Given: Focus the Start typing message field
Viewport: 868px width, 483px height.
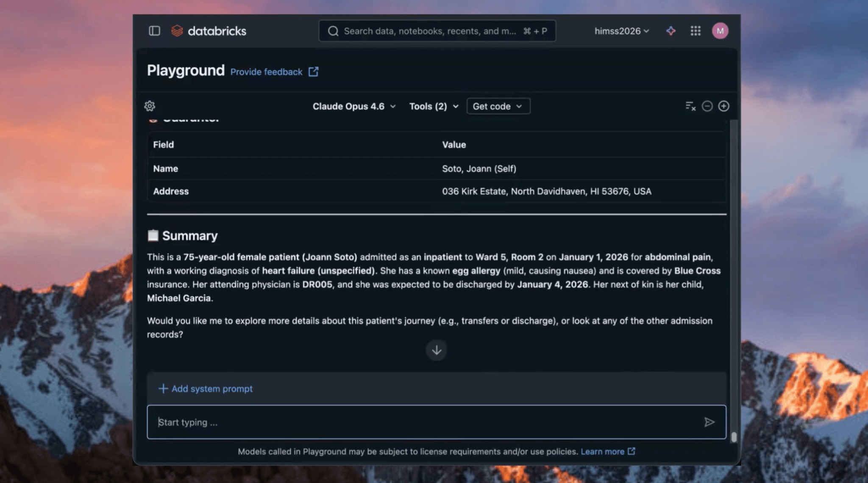Looking at the screenshot, I should coord(424,422).
